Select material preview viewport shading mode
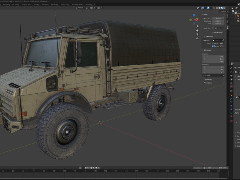The height and width of the screenshot is (180, 240). [x=222, y=8]
